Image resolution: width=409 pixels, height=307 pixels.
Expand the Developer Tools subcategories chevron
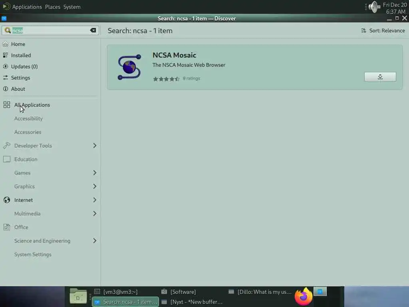(95, 146)
